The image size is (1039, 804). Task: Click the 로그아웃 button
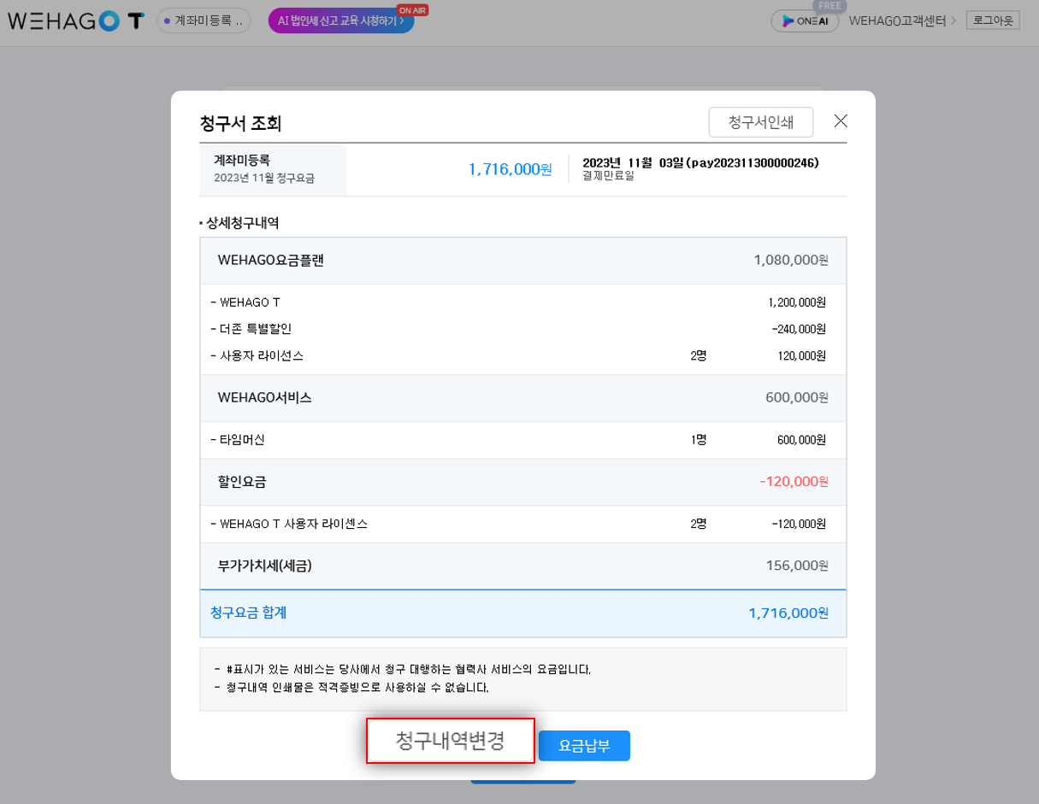coord(993,20)
